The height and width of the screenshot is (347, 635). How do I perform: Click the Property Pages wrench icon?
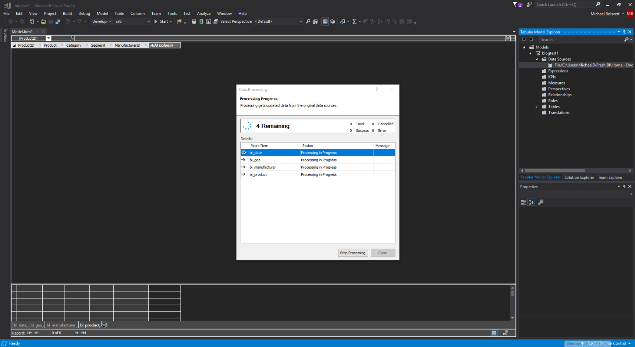tap(541, 202)
